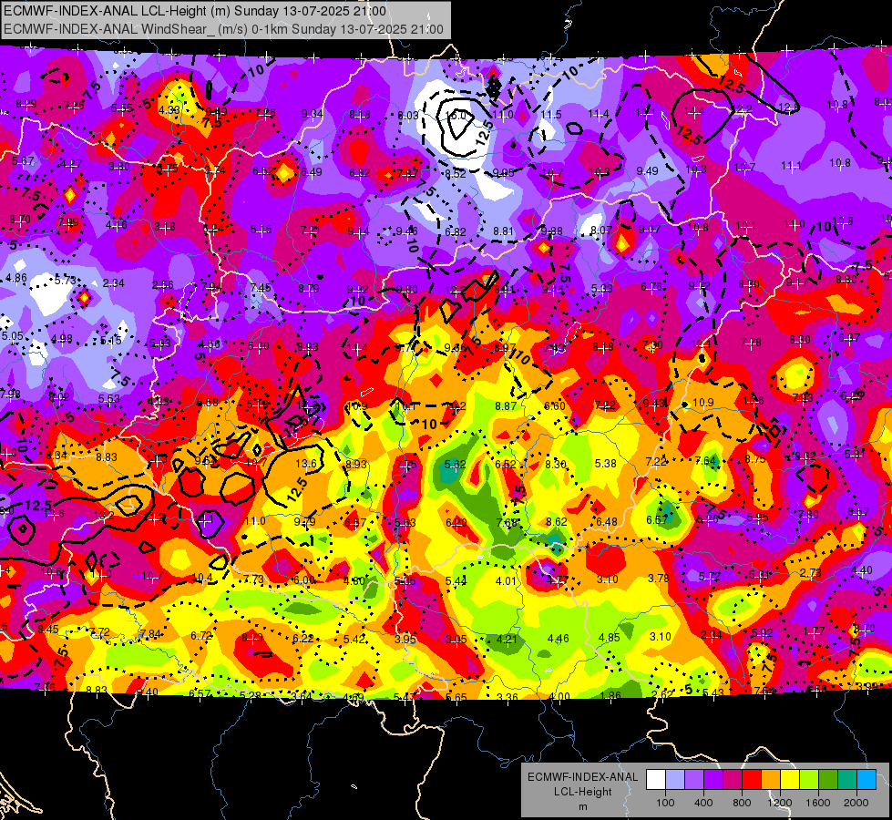Click grid value 9.34

click(x=313, y=114)
